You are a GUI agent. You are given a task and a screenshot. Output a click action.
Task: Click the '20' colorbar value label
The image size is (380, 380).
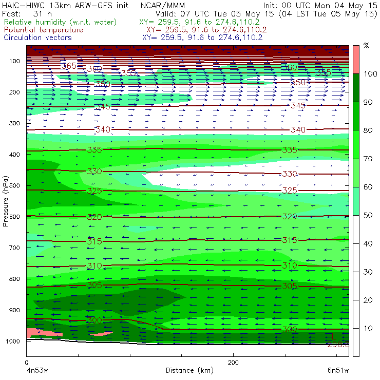pos(368,300)
